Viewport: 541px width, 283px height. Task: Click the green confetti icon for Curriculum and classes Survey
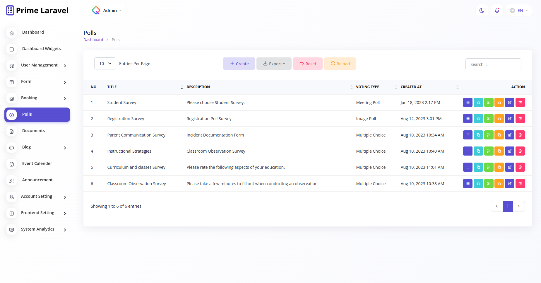489,167
